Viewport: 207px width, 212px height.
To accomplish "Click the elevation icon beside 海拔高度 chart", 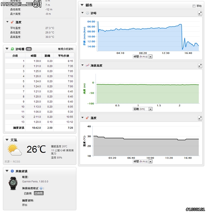I will [87, 66].
